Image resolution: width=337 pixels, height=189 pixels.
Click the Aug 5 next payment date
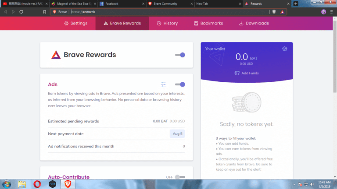point(177,134)
